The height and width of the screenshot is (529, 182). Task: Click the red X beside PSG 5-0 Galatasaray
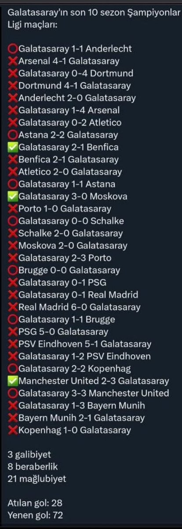[x=13, y=332]
